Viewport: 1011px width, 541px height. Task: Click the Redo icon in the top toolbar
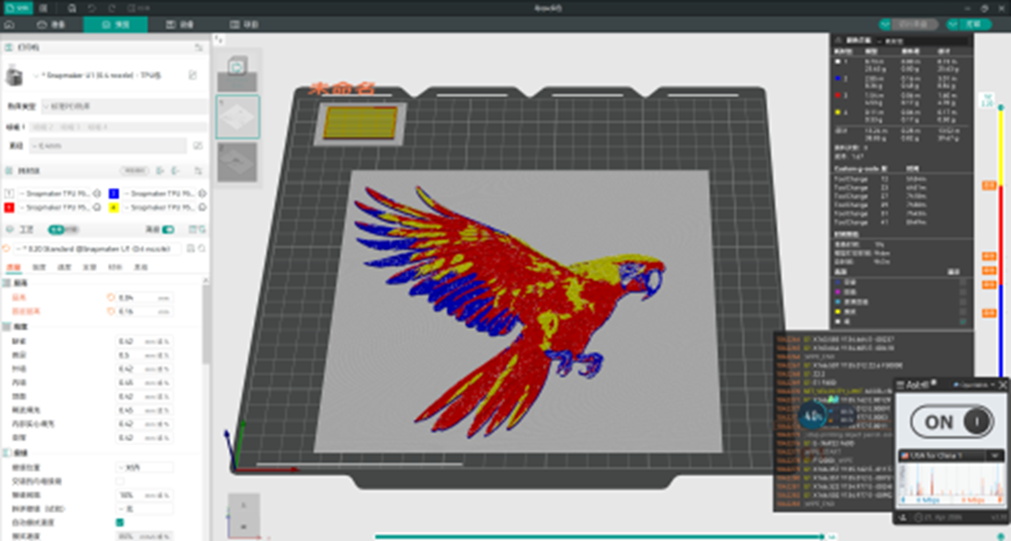coord(112,8)
